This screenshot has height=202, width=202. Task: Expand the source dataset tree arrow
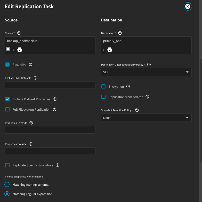(x=14, y=50)
